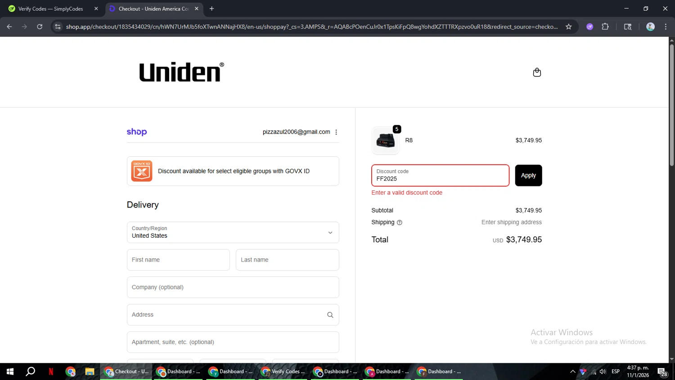The height and width of the screenshot is (380, 675).
Task: Open account options next to pizzazul2006@gmail.com
Action: point(336,132)
